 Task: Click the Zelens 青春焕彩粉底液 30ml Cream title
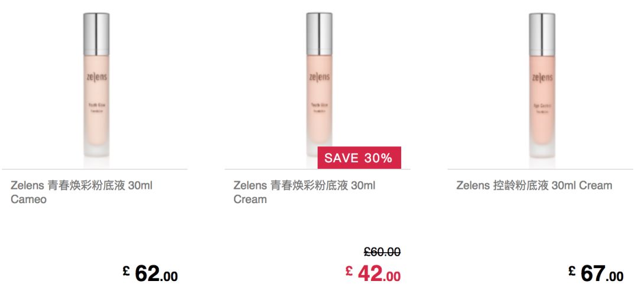point(304,192)
